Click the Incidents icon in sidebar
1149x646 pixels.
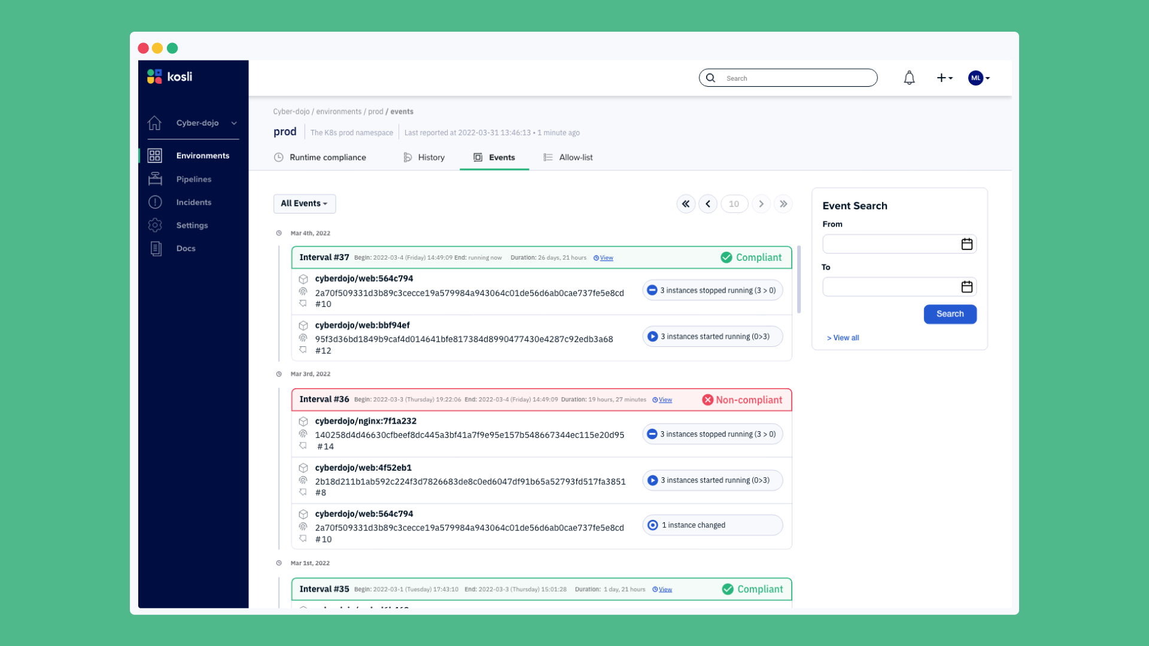154,202
